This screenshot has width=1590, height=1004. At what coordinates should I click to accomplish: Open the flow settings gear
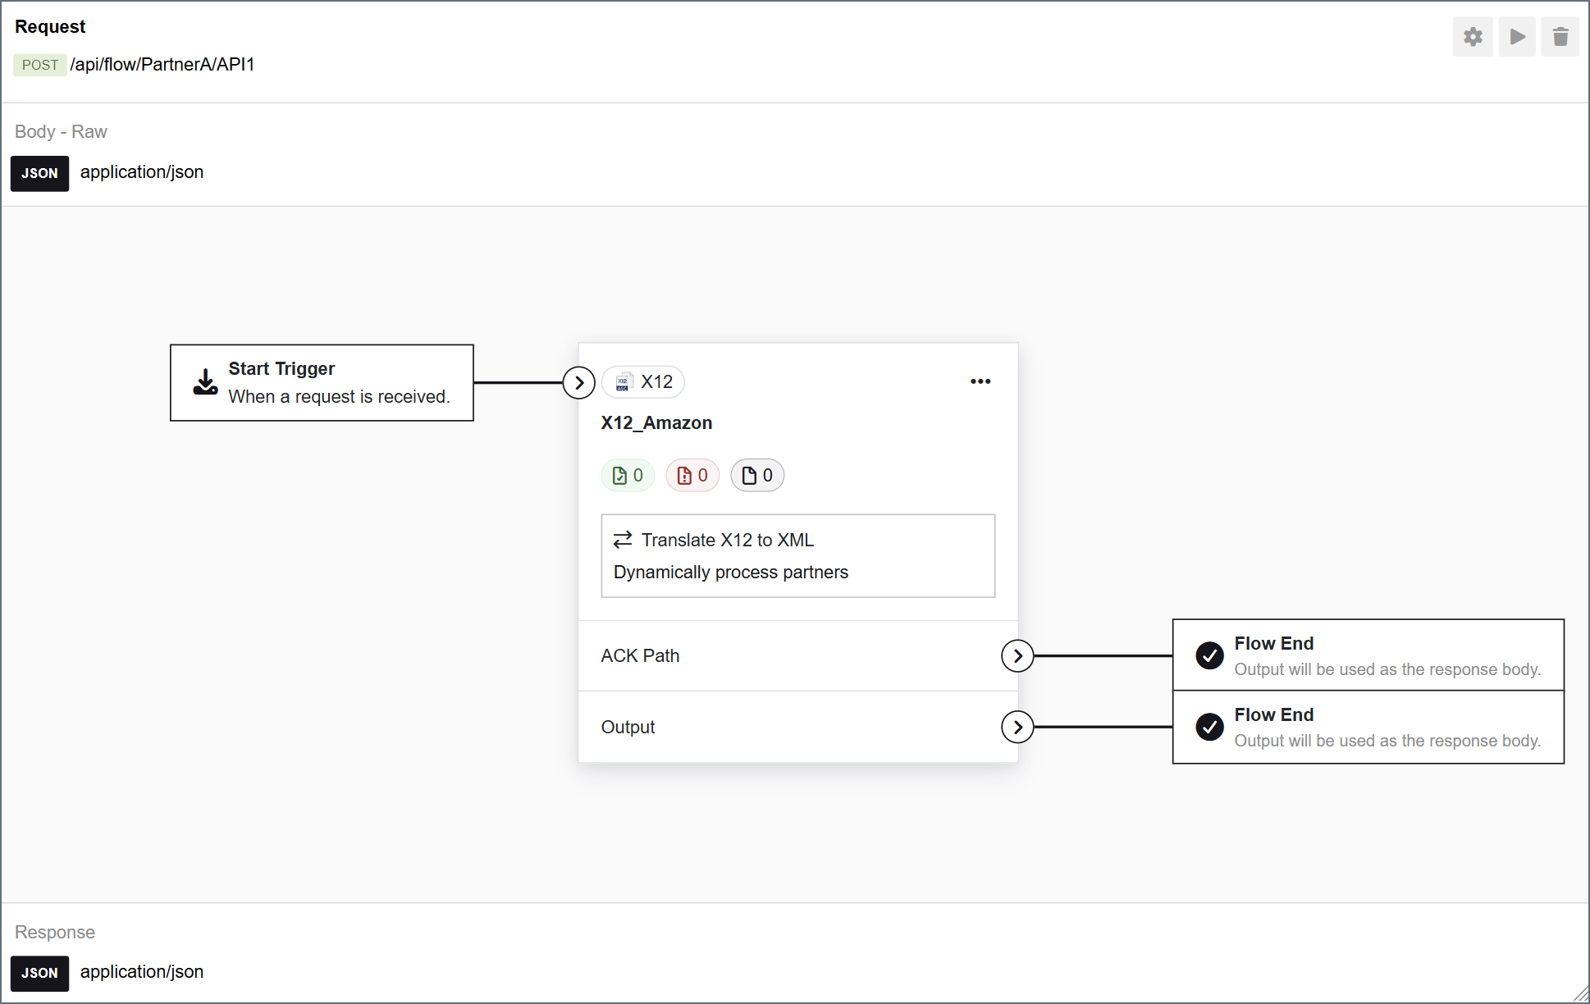pos(1473,37)
